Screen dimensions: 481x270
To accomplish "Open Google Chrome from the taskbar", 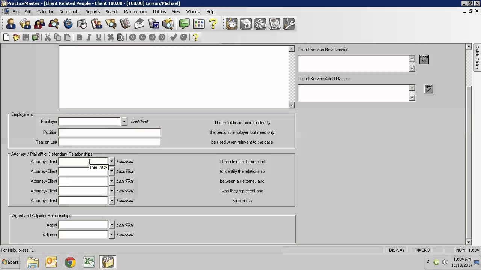I will click(x=70, y=262).
